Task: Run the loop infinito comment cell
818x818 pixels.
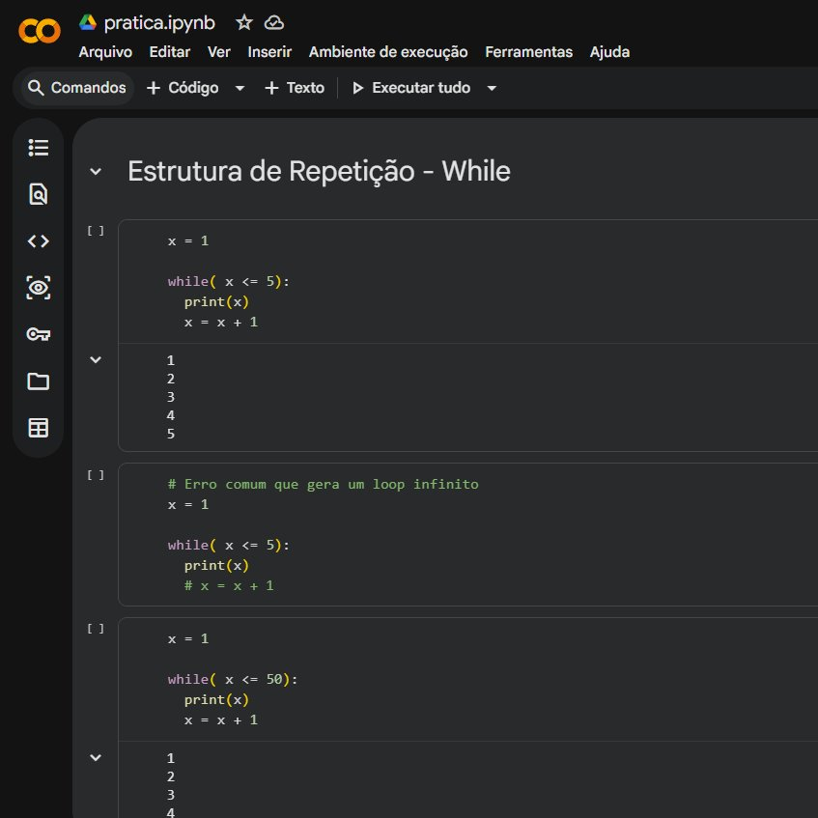Action: tap(96, 475)
